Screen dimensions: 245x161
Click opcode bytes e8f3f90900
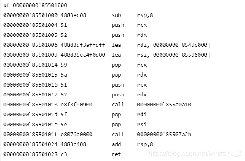[x=77, y=105]
